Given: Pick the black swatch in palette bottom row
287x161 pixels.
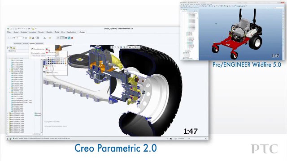Looking at the screenshot, I should click(49, 64).
